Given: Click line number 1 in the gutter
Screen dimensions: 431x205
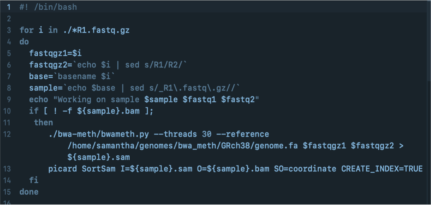Looking at the screenshot, I should [x=9, y=7].
